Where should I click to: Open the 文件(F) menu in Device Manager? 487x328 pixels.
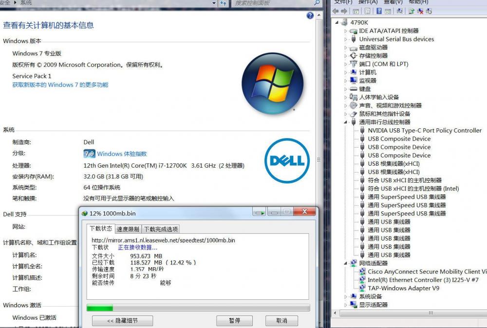[343, 2]
